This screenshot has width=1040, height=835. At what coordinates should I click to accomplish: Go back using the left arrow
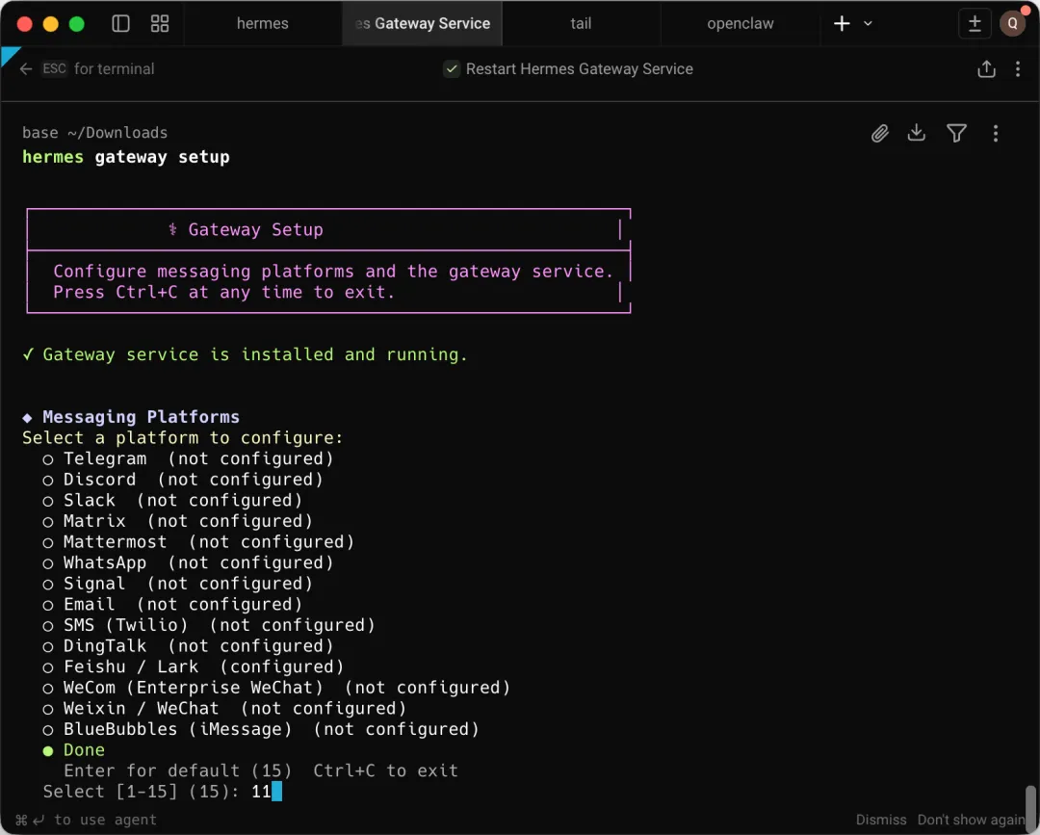(x=26, y=69)
